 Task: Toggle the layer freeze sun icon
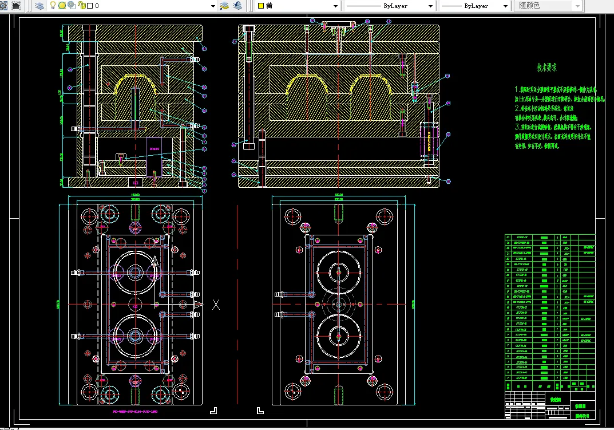click(x=62, y=6)
